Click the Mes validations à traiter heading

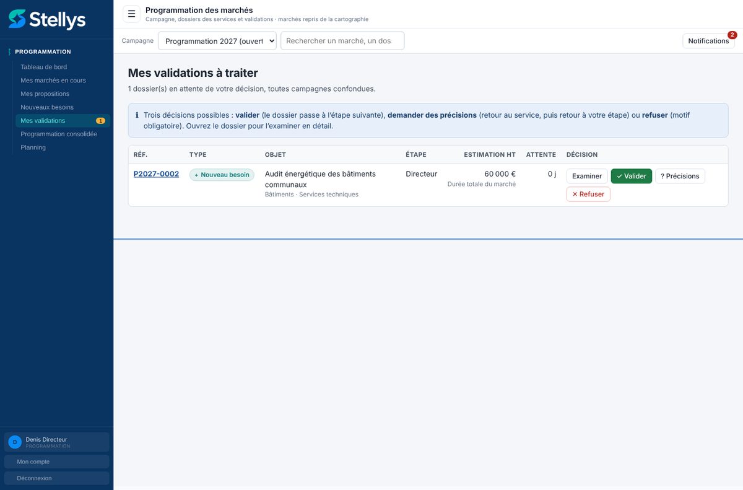193,73
